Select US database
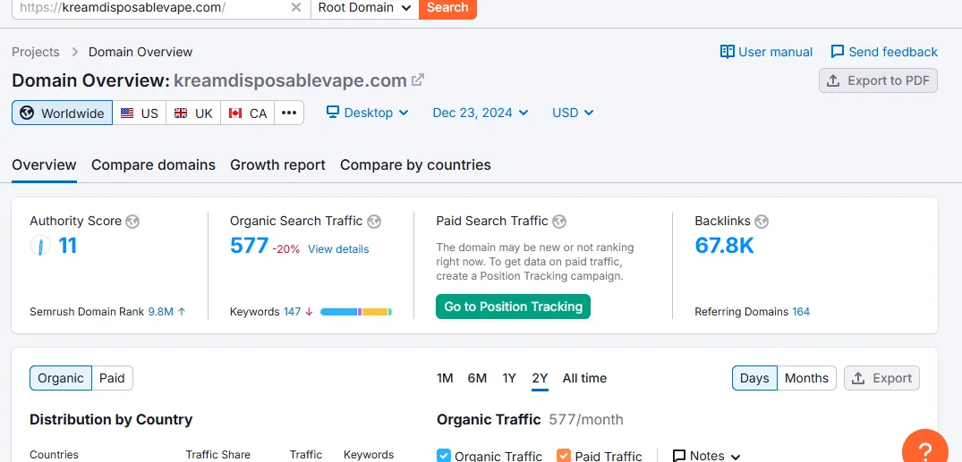 click(x=140, y=113)
